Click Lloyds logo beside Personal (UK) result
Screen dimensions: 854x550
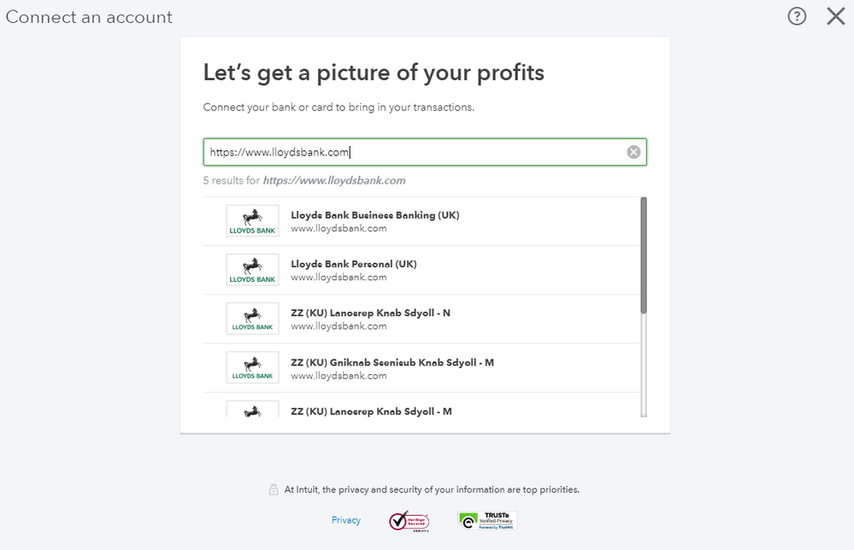tap(252, 270)
